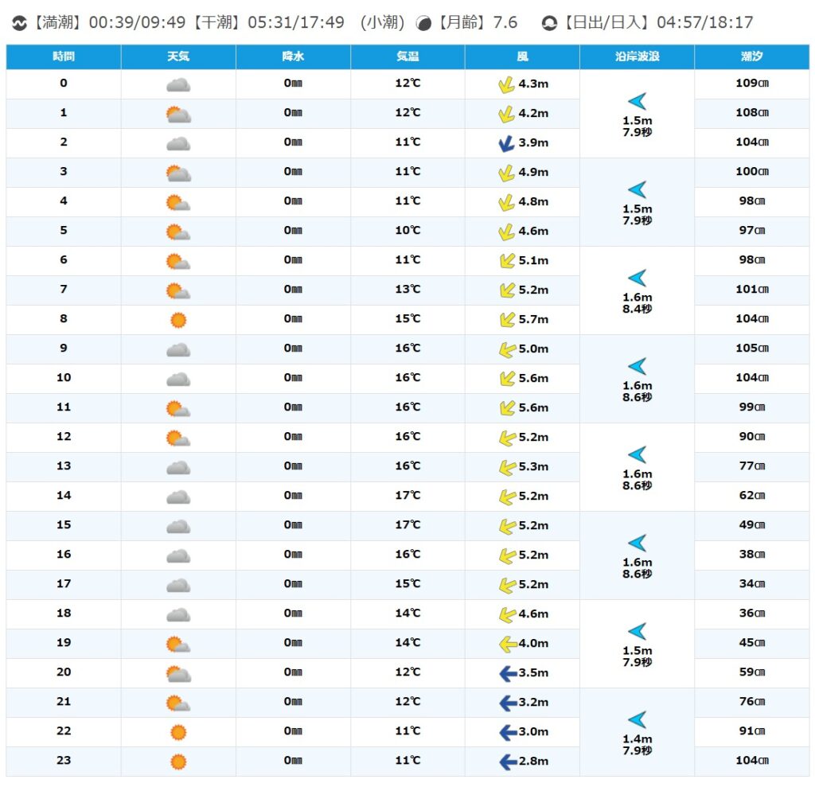The height and width of the screenshot is (787, 815).
Task: Click the 34cm tide value at hour 17
Action: point(751,584)
